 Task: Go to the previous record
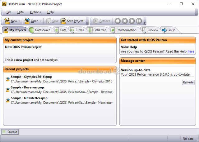click(125, 21)
